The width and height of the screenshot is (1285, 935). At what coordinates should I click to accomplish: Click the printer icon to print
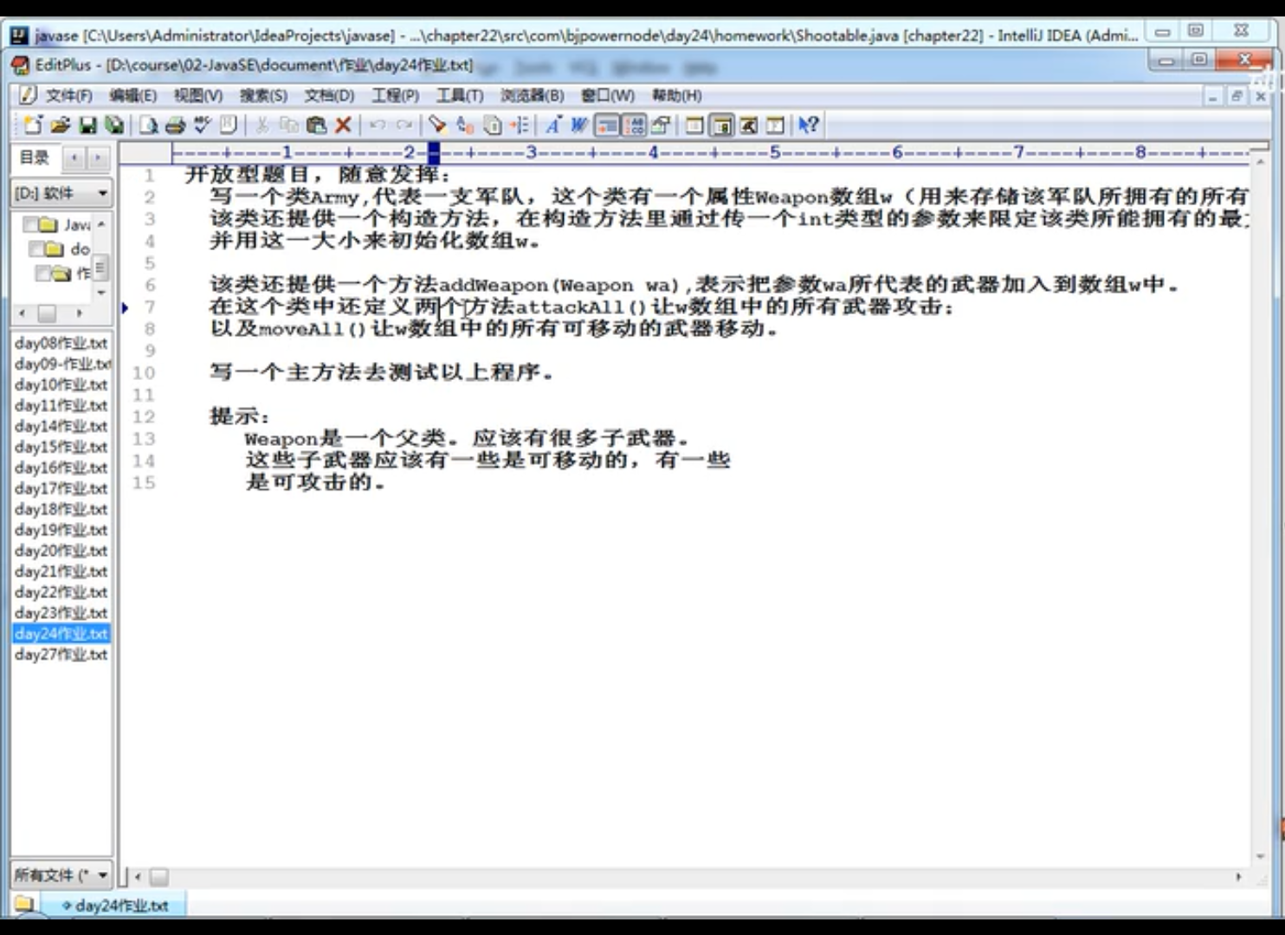coord(175,126)
